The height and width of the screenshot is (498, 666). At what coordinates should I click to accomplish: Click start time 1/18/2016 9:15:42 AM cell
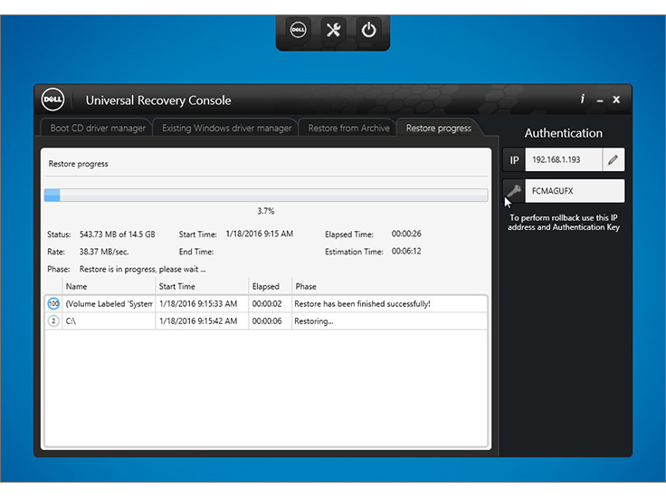point(202,321)
